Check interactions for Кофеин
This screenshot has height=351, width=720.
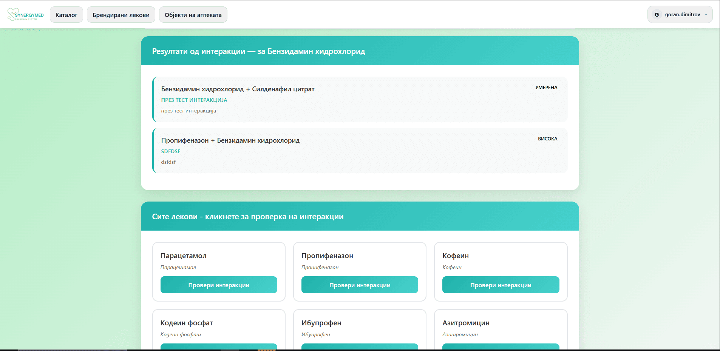point(501,285)
